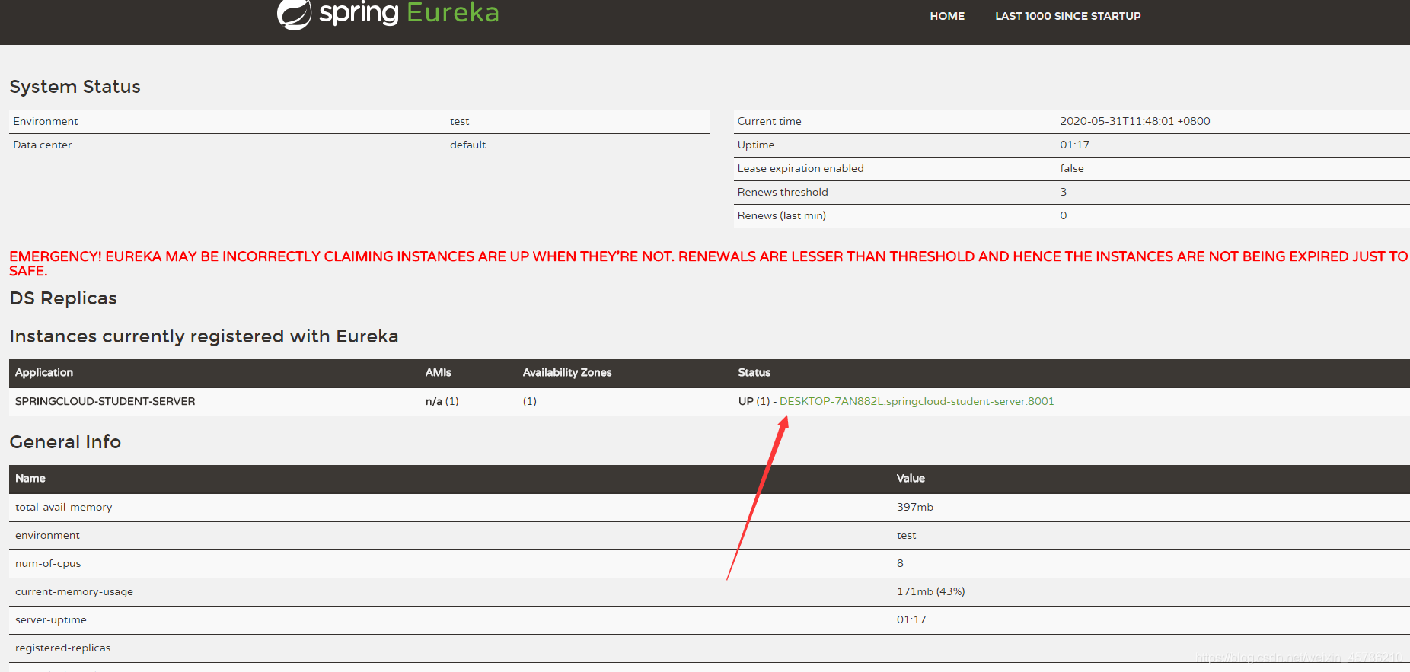Click the Data center value 'default'

[x=467, y=145]
